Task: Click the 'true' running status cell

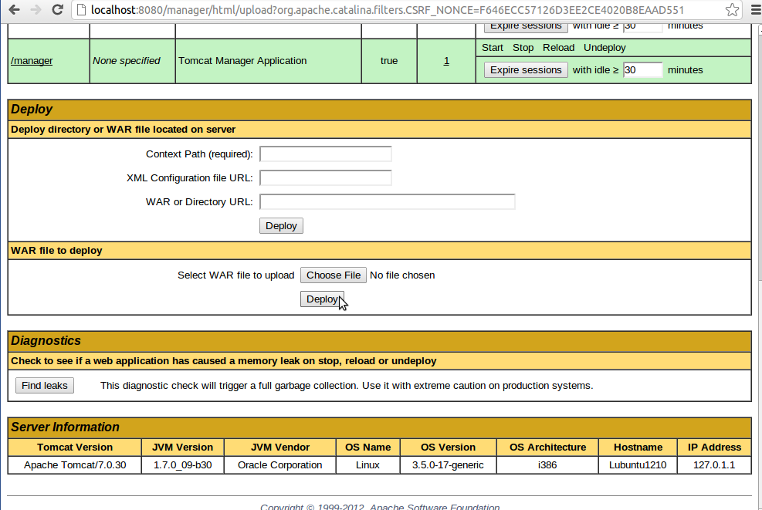Action: click(389, 61)
